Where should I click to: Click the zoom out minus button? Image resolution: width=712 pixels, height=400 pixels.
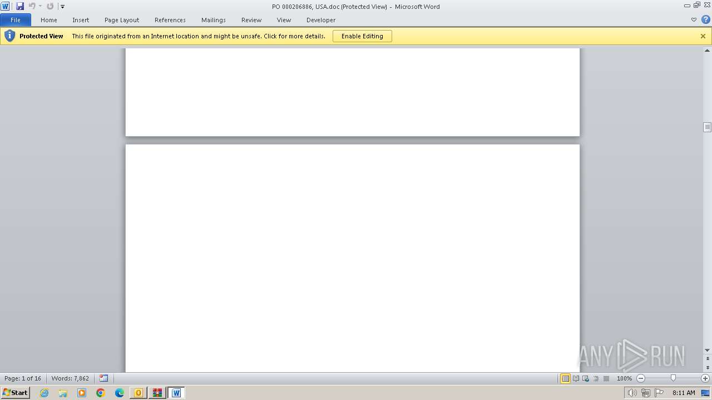(x=641, y=378)
